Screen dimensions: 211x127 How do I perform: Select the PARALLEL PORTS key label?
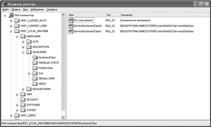point(49,63)
